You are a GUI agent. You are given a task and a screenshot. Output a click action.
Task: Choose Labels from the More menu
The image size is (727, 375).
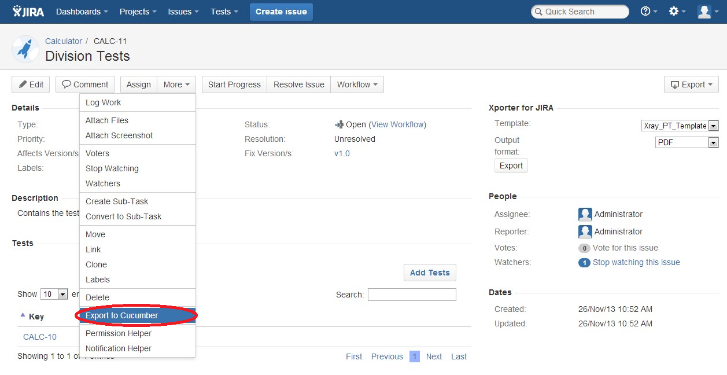coord(138,280)
